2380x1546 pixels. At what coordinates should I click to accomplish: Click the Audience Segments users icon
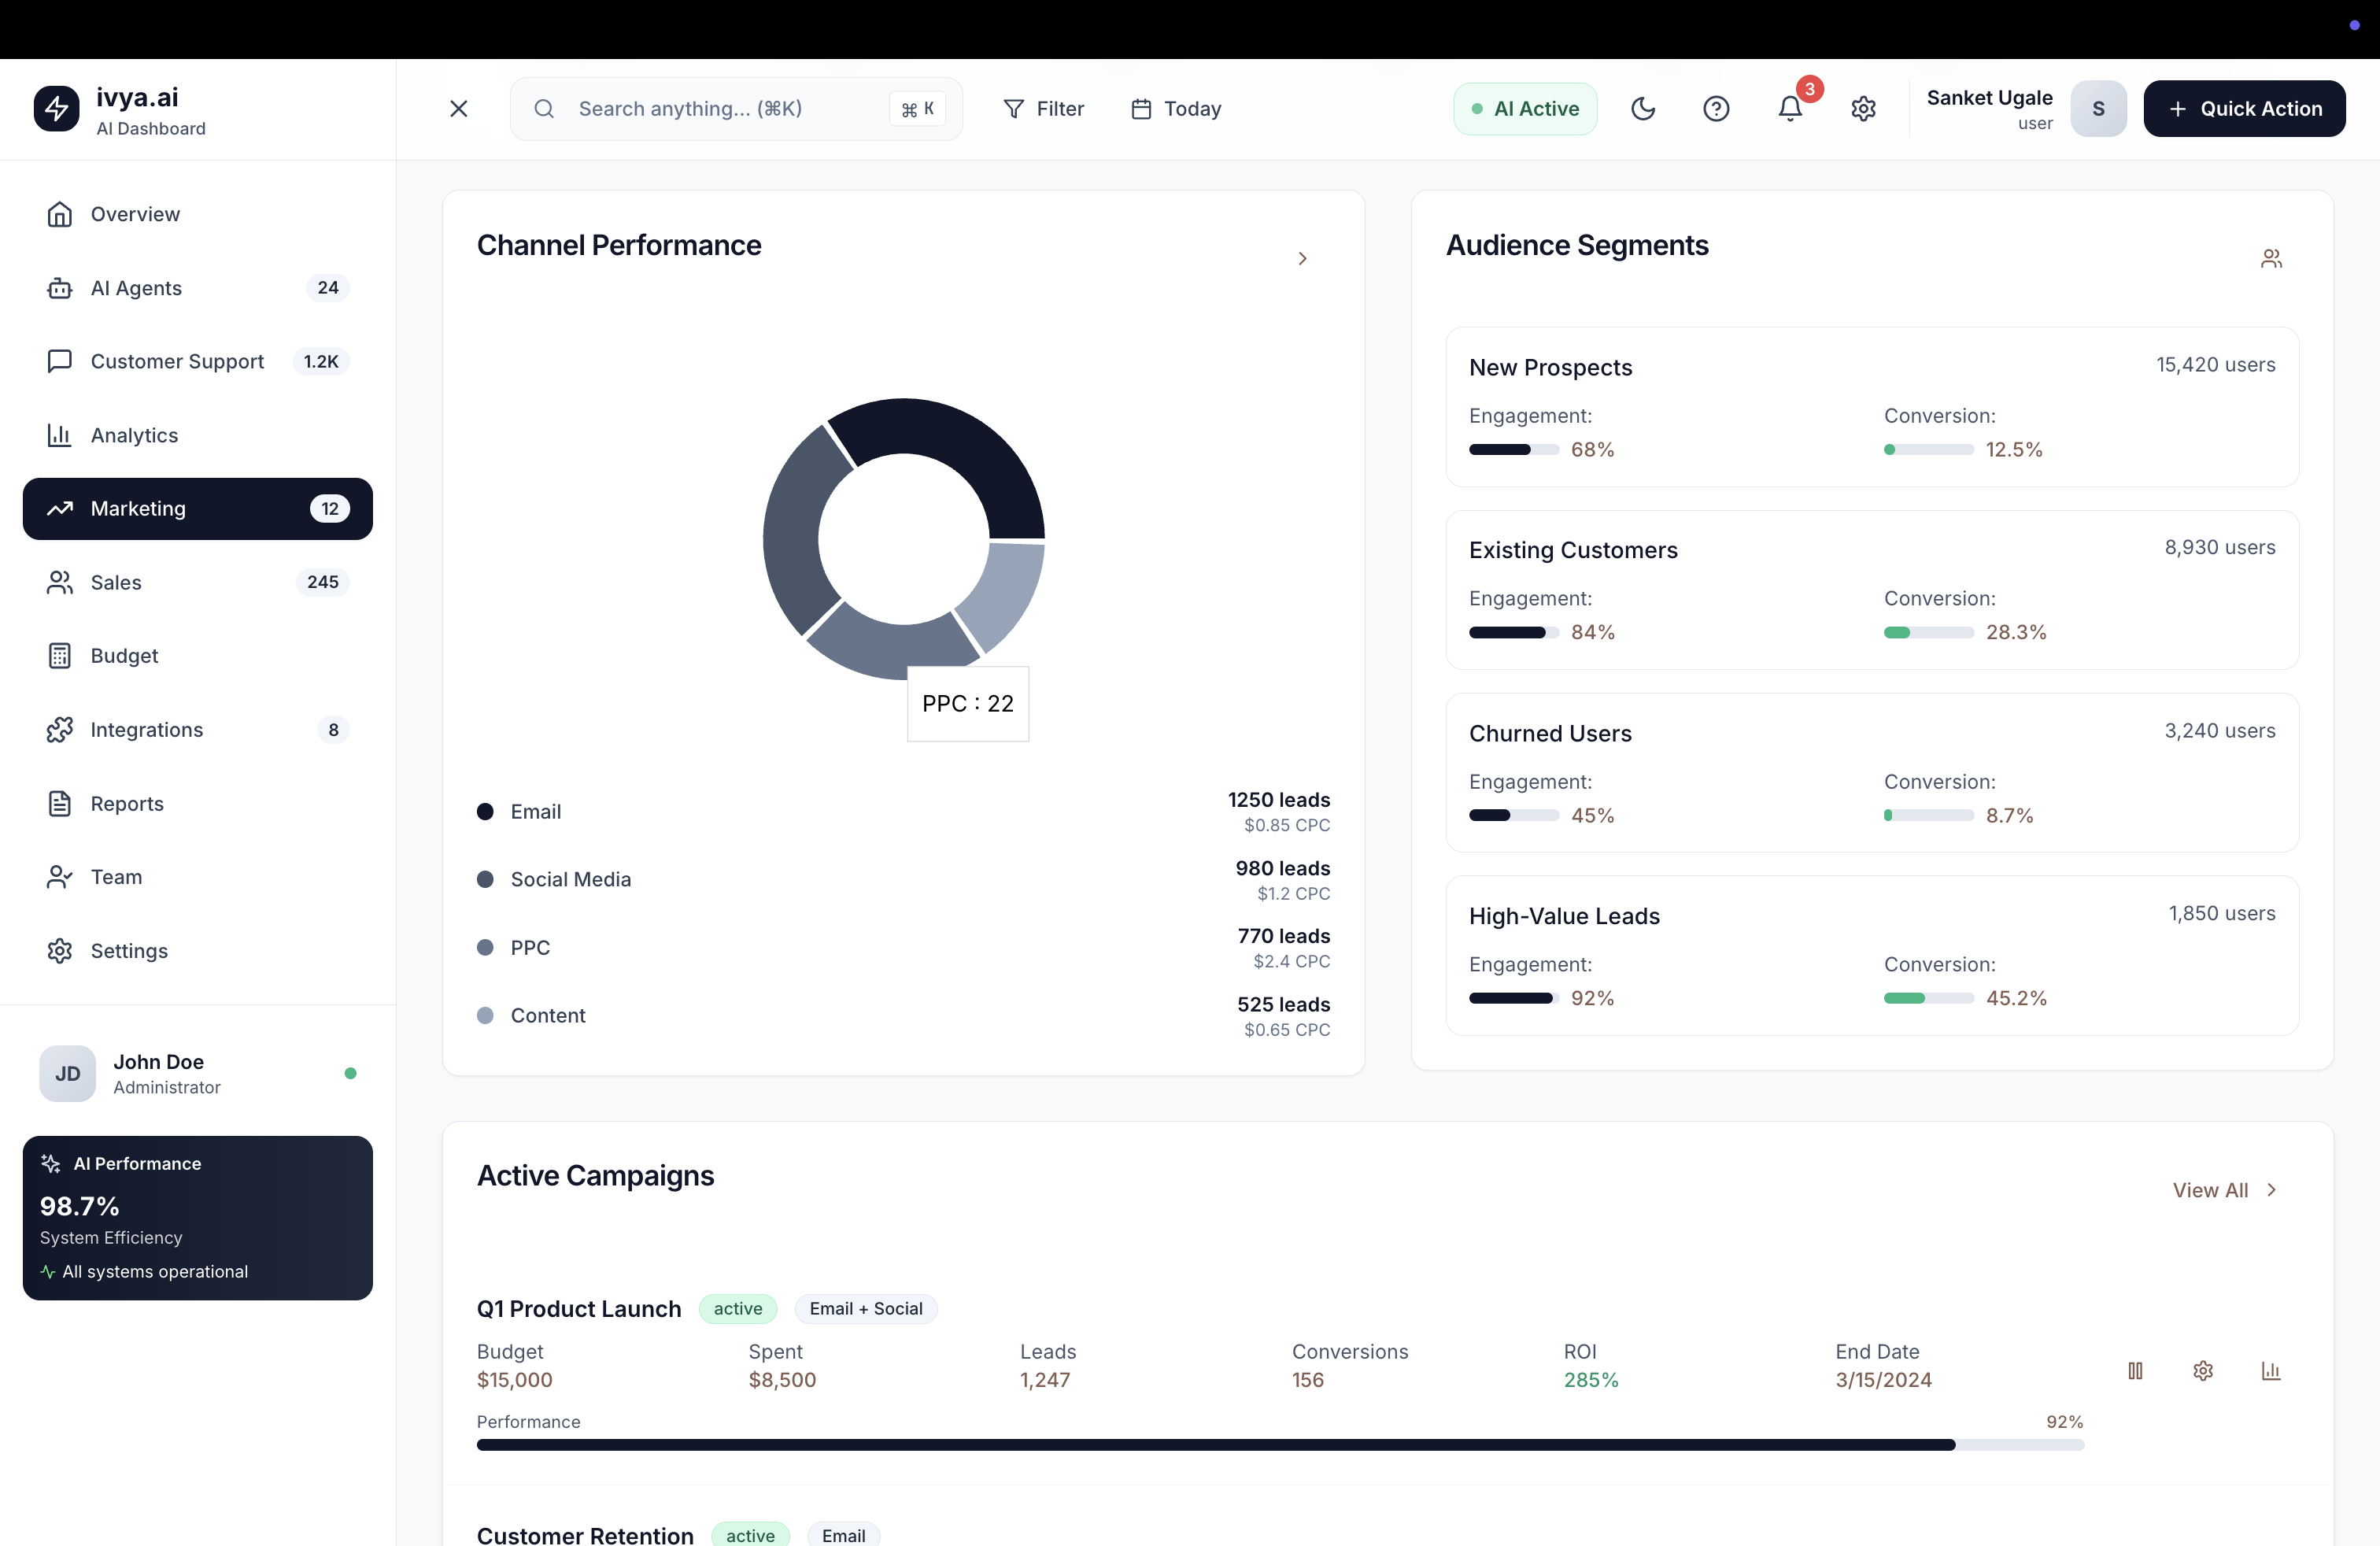coord(2271,259)
